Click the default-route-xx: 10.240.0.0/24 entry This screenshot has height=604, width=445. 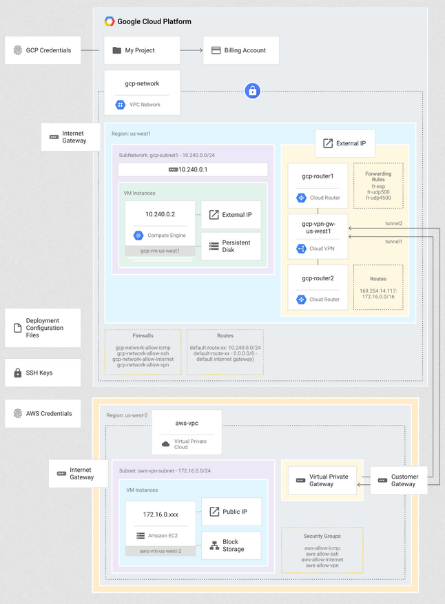point(225,347)
